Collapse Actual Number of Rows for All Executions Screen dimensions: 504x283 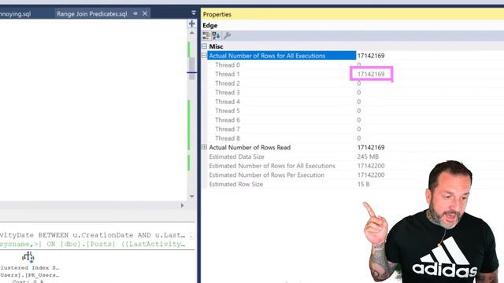[205, 56]
